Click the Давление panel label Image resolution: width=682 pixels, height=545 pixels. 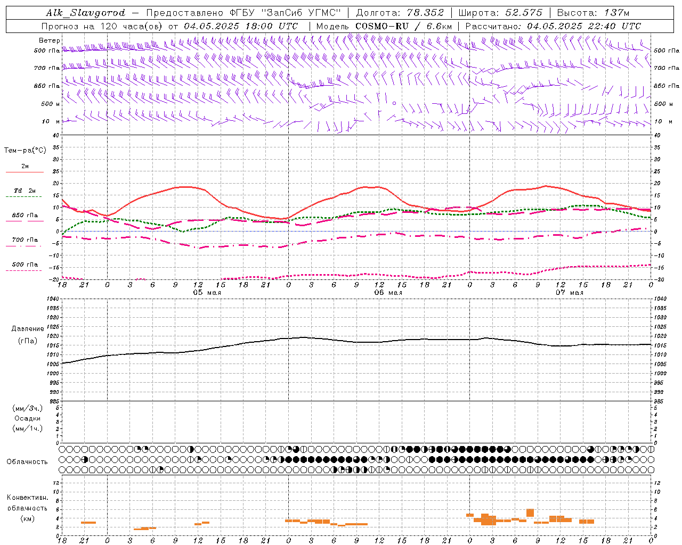(x=28, y=329)
